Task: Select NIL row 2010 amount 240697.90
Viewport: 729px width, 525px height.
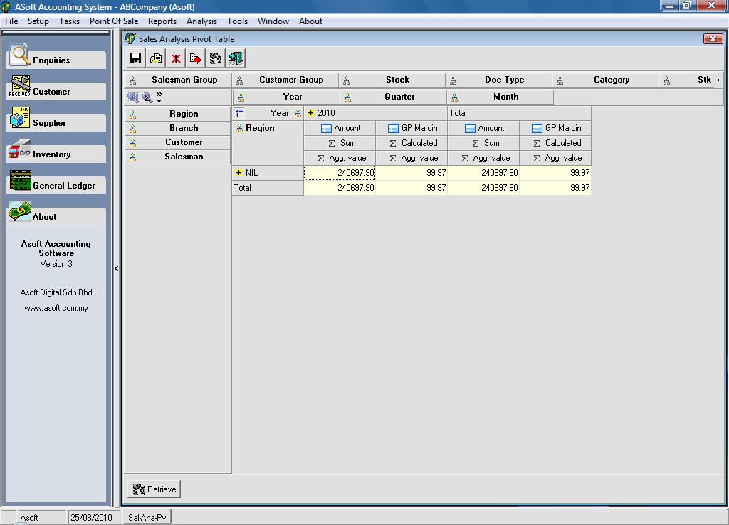Action: click(x=340, y=173)
